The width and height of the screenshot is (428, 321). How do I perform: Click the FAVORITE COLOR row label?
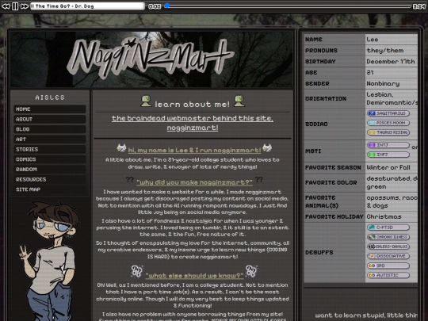click(x=331, y=182)
